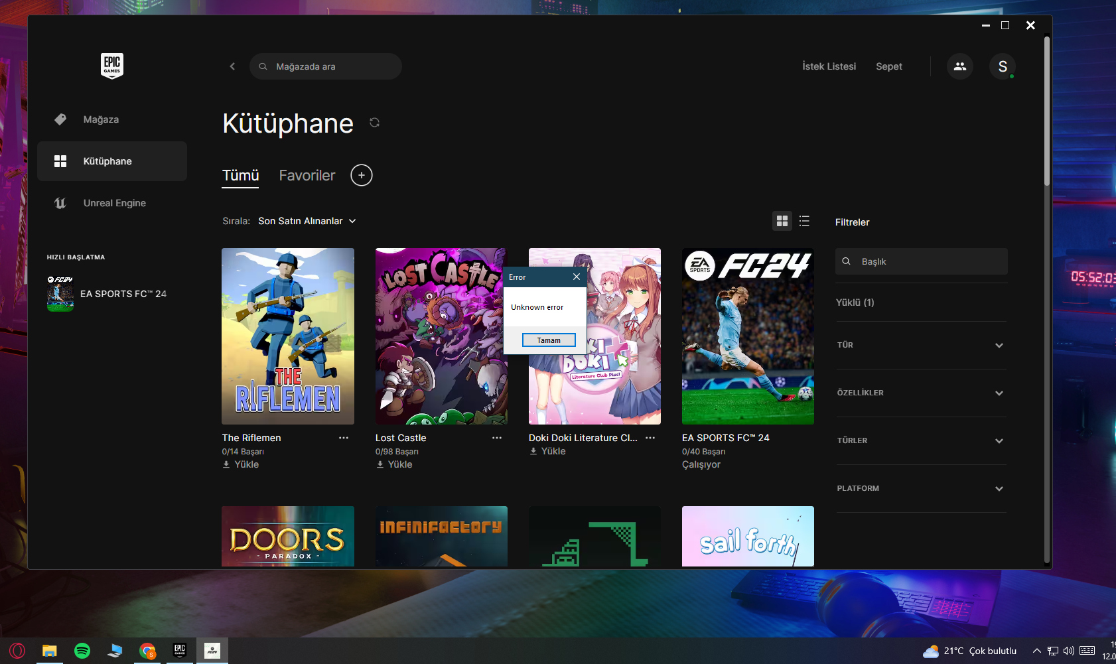Open the Sepet cart link
The height and width of the screenshot is (664, 1116).
pos(888,66)
